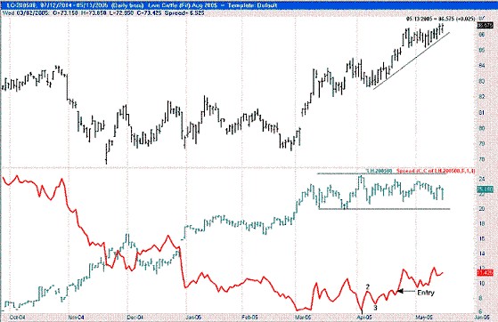The width and height of the screenshot is (498, 322).
Task: Click the 83 price axis label
Action: click(x=481, y=81)
